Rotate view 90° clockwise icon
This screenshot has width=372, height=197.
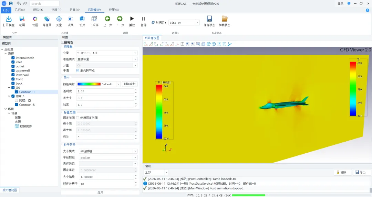(208, 44)
